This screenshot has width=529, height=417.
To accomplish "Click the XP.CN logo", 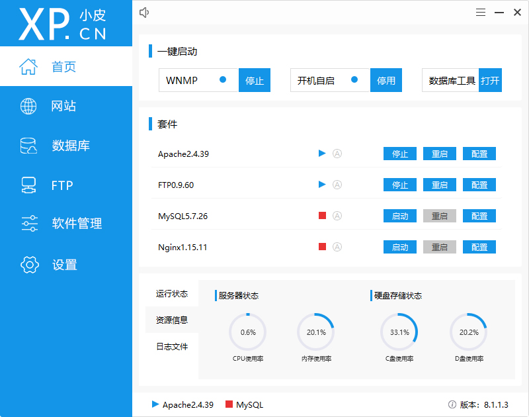I will tap(63, 24).
